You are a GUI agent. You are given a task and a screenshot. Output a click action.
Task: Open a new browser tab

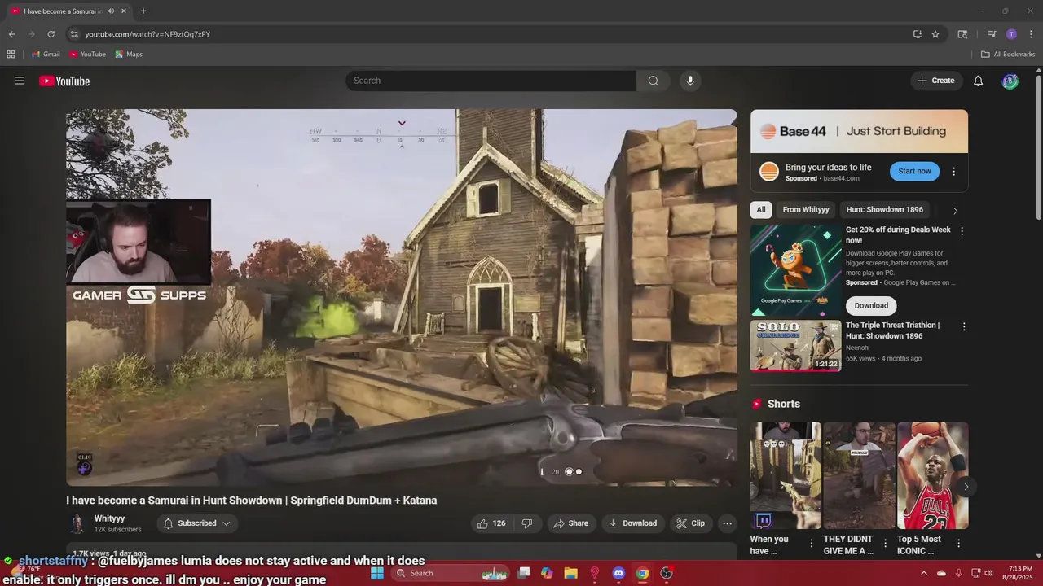pyautogui.click(x=143, y=11)
